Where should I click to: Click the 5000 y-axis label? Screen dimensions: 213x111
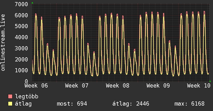pos(21,26)
